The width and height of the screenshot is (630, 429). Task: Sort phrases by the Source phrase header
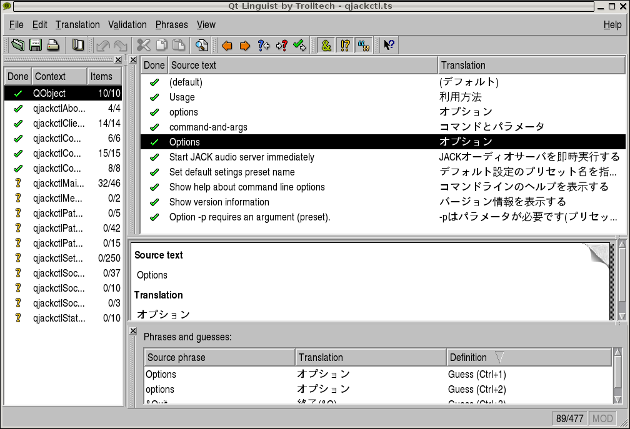[x=220, y=357]
